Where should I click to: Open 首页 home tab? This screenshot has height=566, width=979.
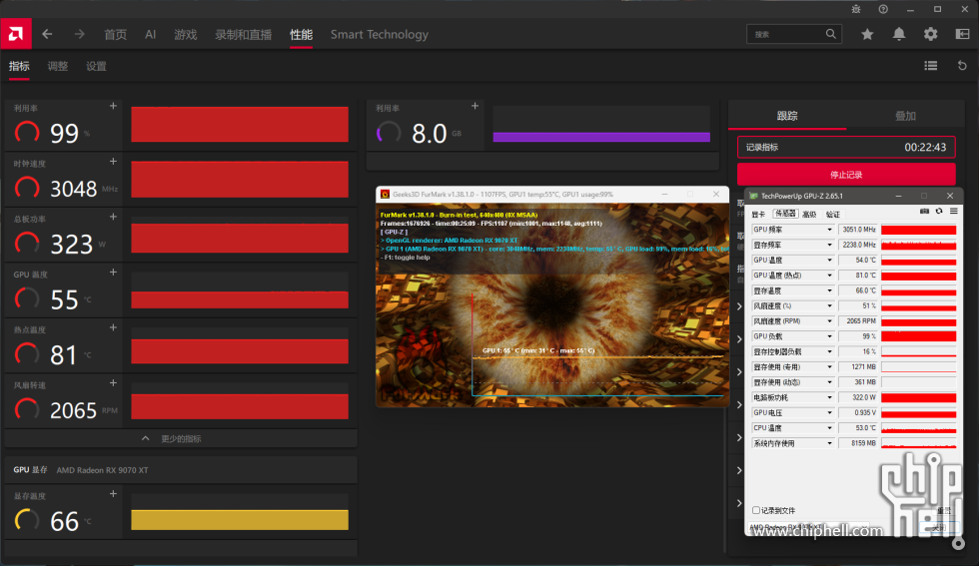(x=115, y=34)
